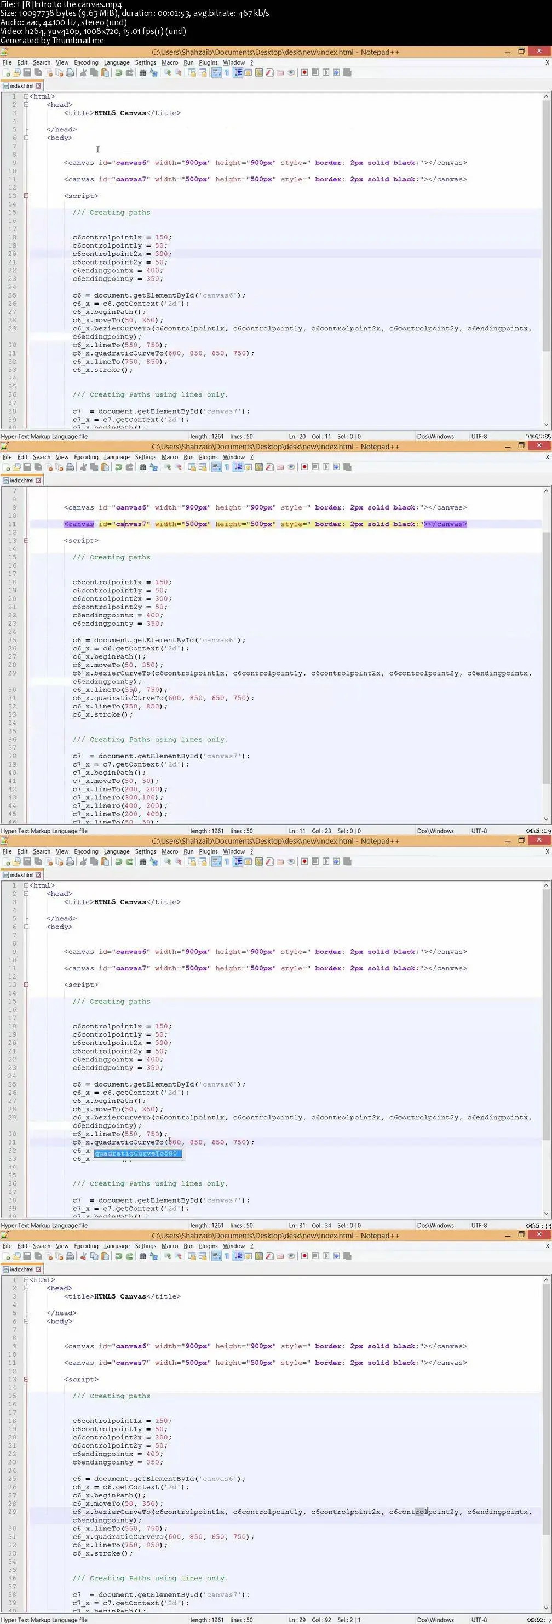Click scrollbar down arrow in top window
The height and width of the screenshot is (1624, 552).
point(547,425)
